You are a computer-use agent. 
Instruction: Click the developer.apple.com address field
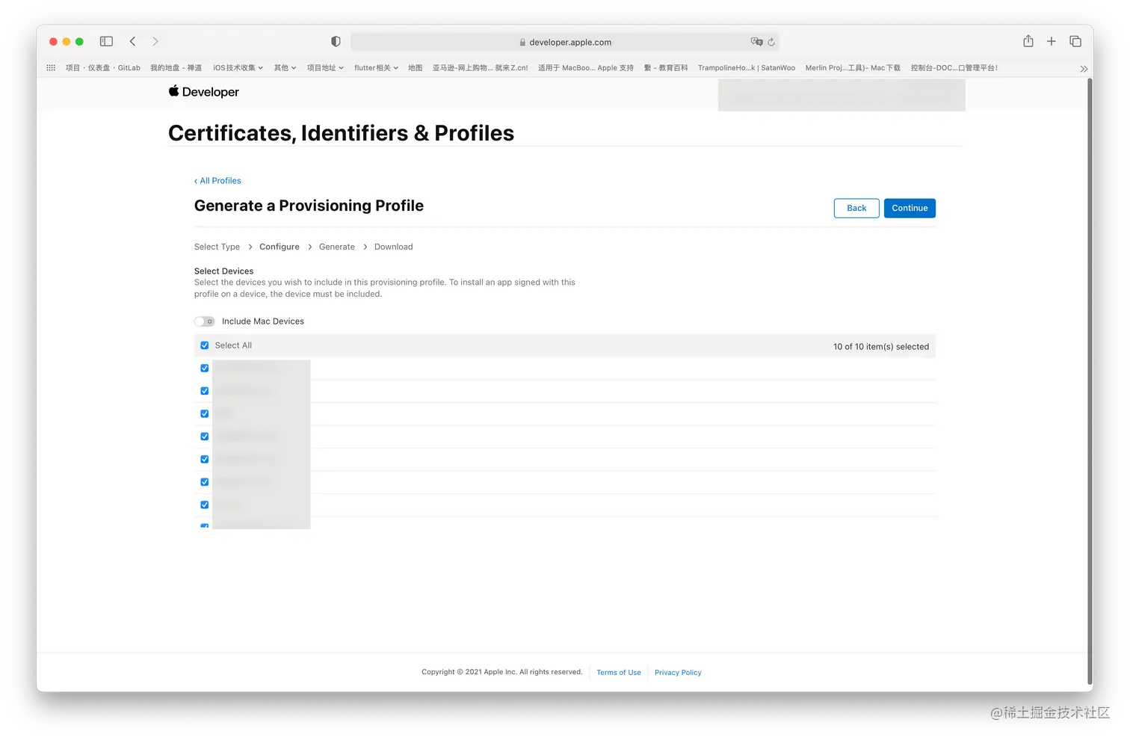pos(565,42)
